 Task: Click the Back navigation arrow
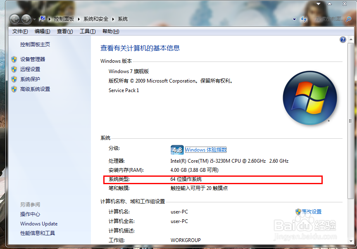(15, 19)
